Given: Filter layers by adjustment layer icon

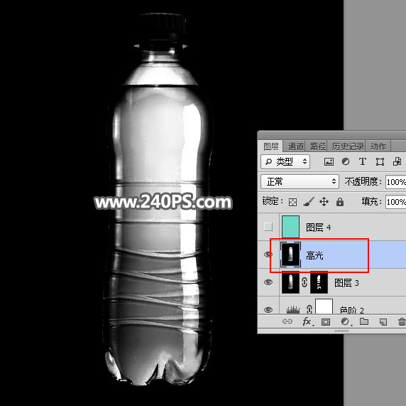Looking at the screenshot, I should pyautogui.click(x=346, y=161).
